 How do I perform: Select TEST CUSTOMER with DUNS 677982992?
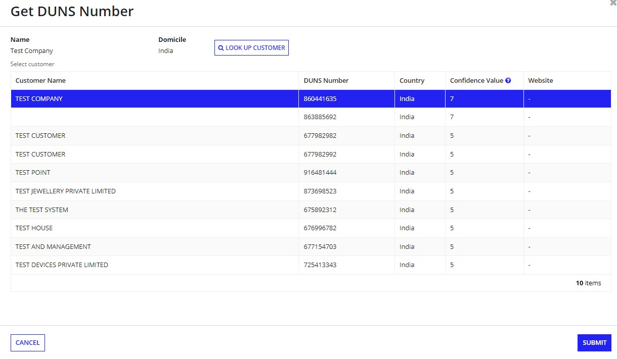pyautogui.click(x=311, y=155)
